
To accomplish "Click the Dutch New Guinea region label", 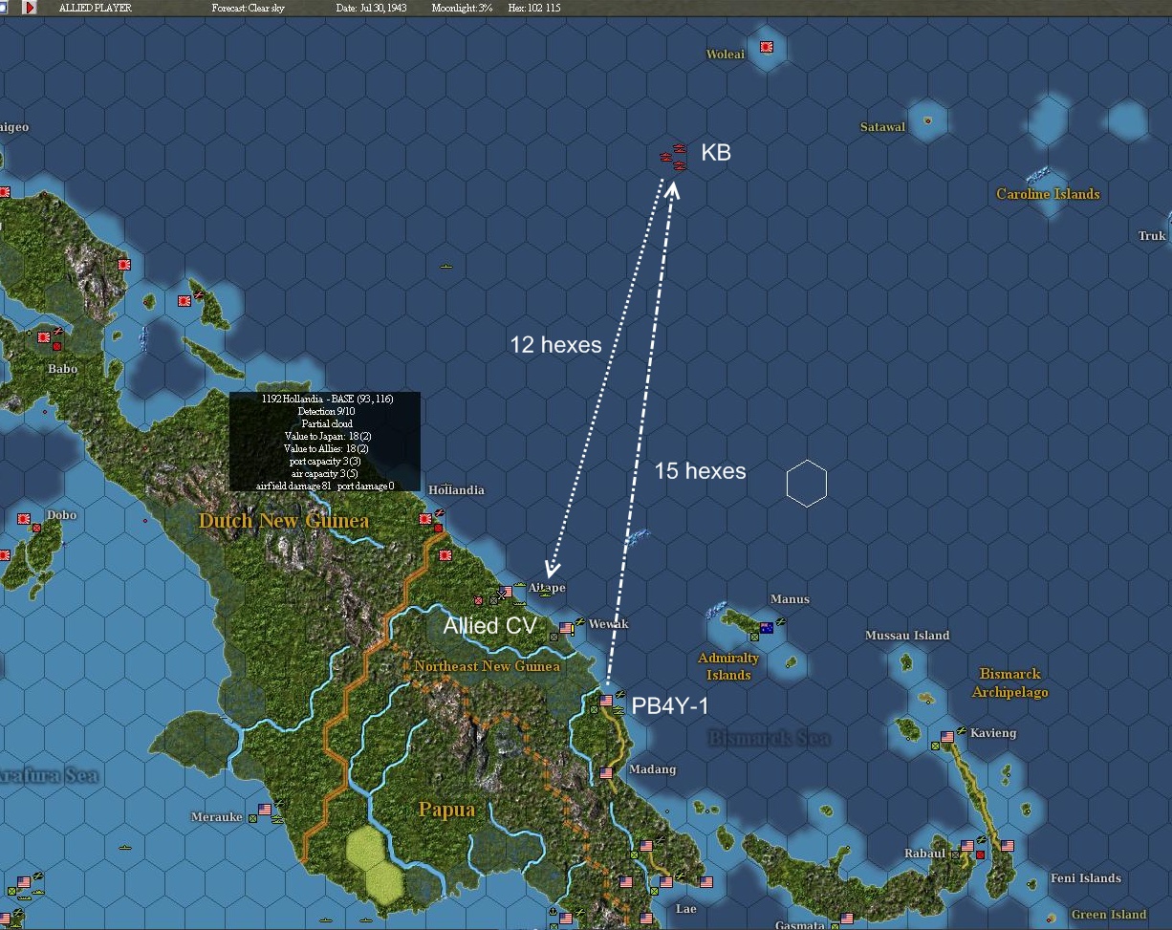I will 284,521.
